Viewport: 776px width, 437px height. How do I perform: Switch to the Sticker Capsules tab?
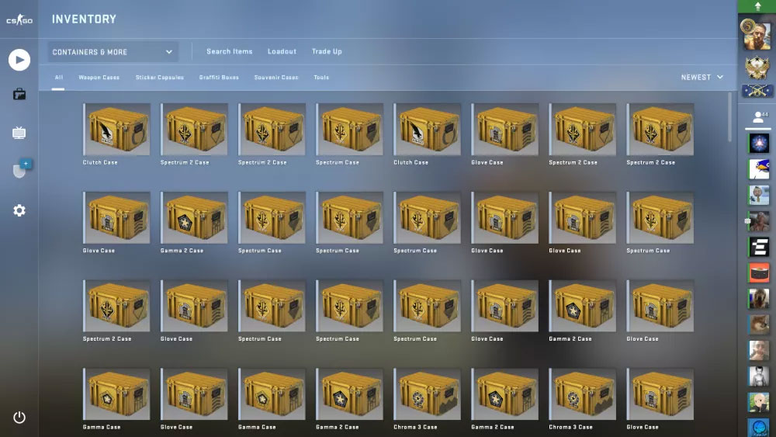click(159, 78)
